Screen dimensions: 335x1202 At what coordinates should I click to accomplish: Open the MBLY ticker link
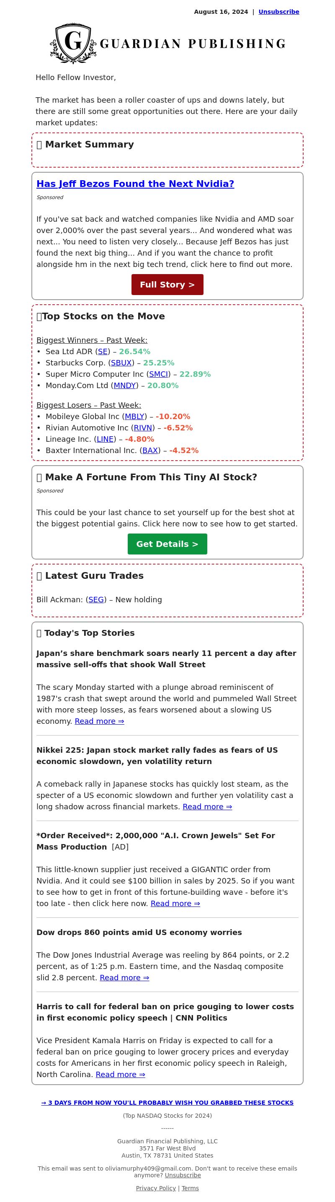coord(135,416)
